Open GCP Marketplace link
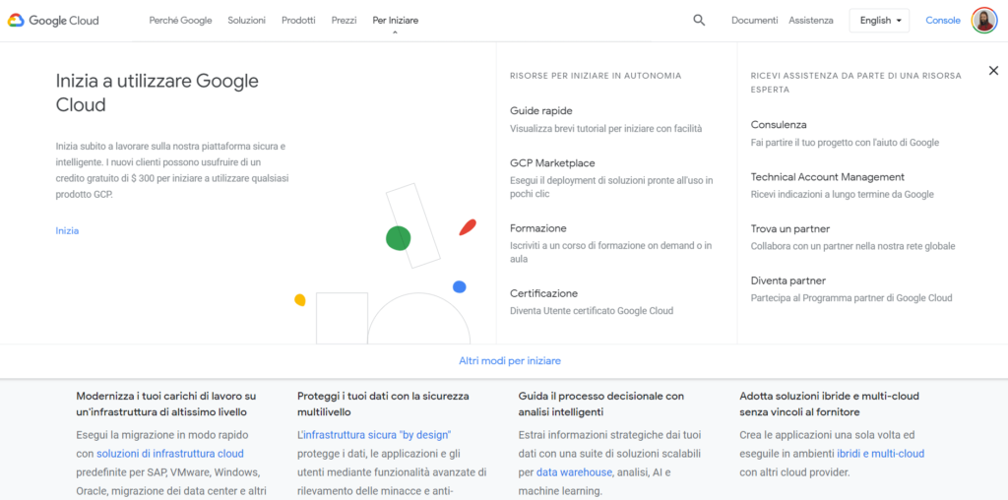Image resolution: width=1008 pixels, height=500 pixels. [553, 163]
